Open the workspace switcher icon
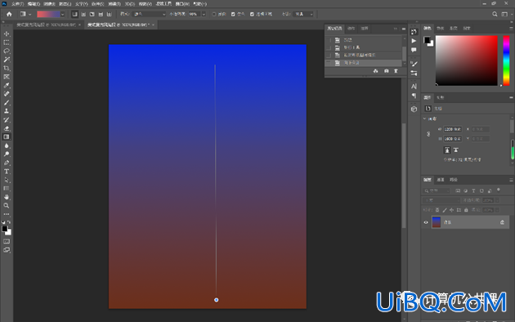This screenshot has width=515, height=322. click(x=504, y=14)
